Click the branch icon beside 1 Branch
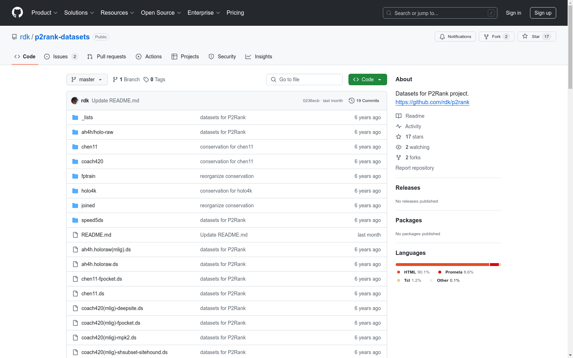The height and width of the screenshot is (358, 573). [x=115, y=79]
